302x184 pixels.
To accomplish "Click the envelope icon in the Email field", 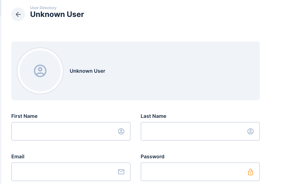I will click(121, 172).
